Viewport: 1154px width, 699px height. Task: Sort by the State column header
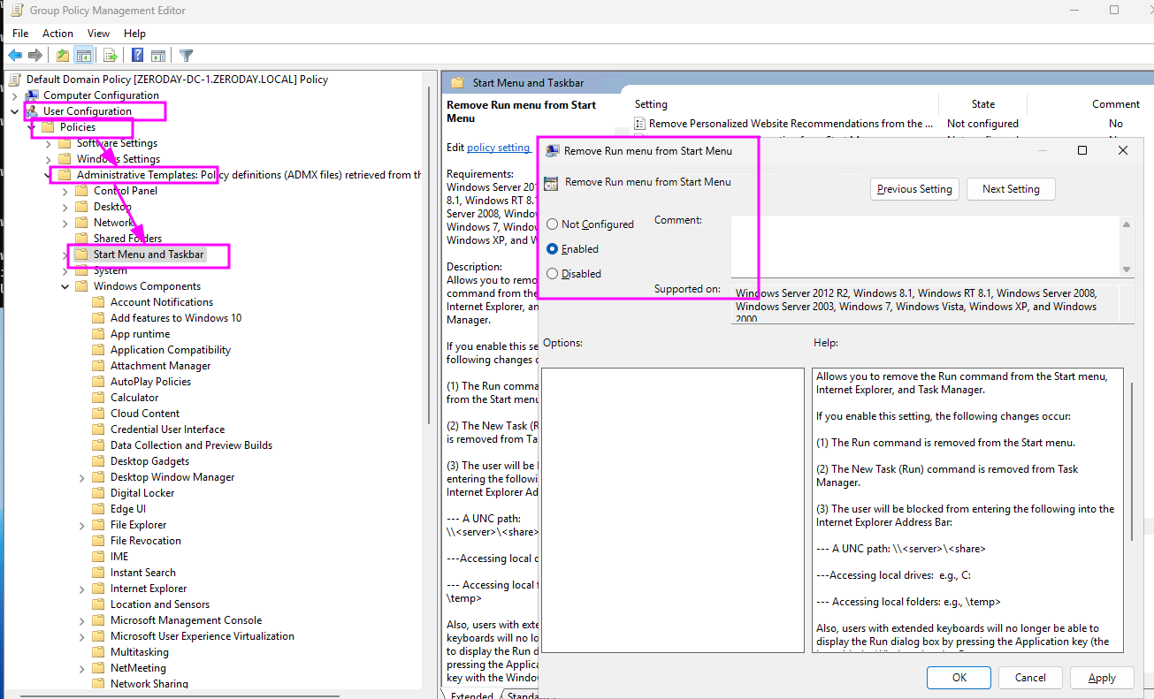click(x=983, y=103)
